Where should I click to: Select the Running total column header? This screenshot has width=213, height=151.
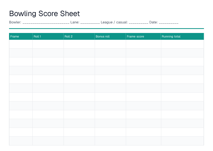point(182,36)
